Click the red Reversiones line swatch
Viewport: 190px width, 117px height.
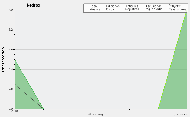coord(165,9)
